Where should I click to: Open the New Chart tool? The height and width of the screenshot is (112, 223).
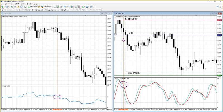tap(2, 7)
